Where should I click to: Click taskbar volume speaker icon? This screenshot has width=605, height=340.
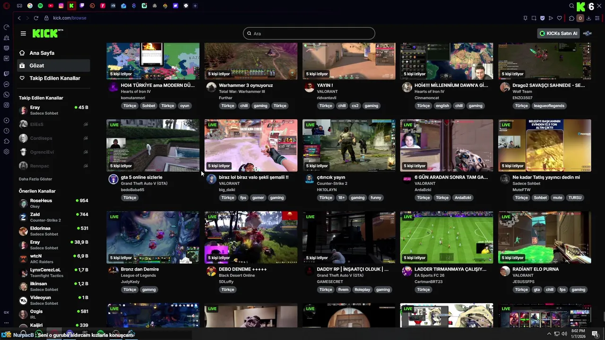click(x=564, y=334)
